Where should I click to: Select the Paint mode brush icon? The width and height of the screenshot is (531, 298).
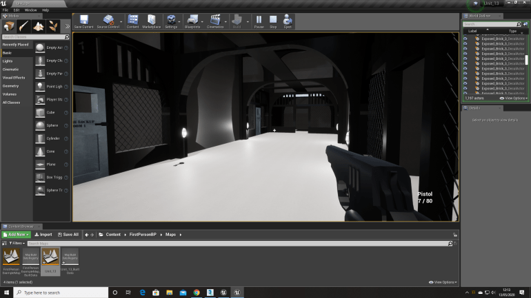click(x=23, y=25)
